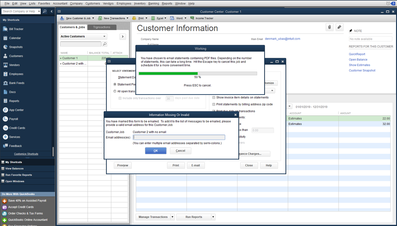397x226 pixels.
Task: Click the edit pencil icon for customer
Action: [x=339, y=27]
